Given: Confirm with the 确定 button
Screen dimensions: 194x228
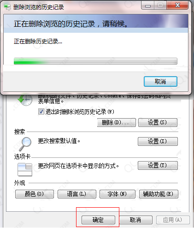Looking at the screenshot, I should 98,220.
